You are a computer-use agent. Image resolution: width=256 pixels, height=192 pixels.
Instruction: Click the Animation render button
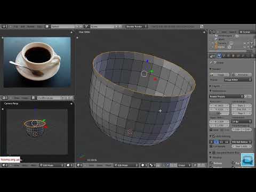pos(242,75)
